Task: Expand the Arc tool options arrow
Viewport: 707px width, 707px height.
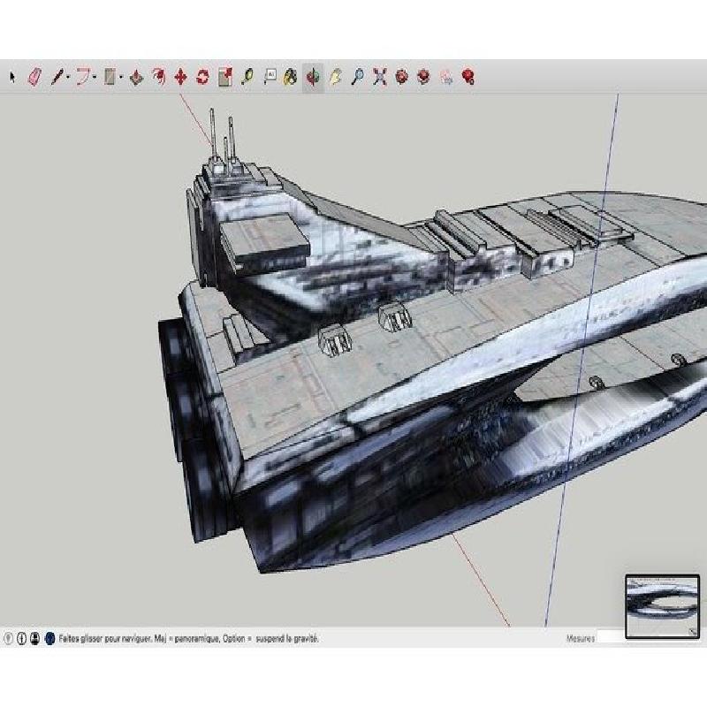Action: coord(95,77)
